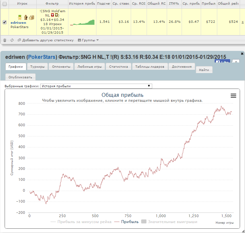
Task: Check the select-all header checkbox
Action: [5, 4]
